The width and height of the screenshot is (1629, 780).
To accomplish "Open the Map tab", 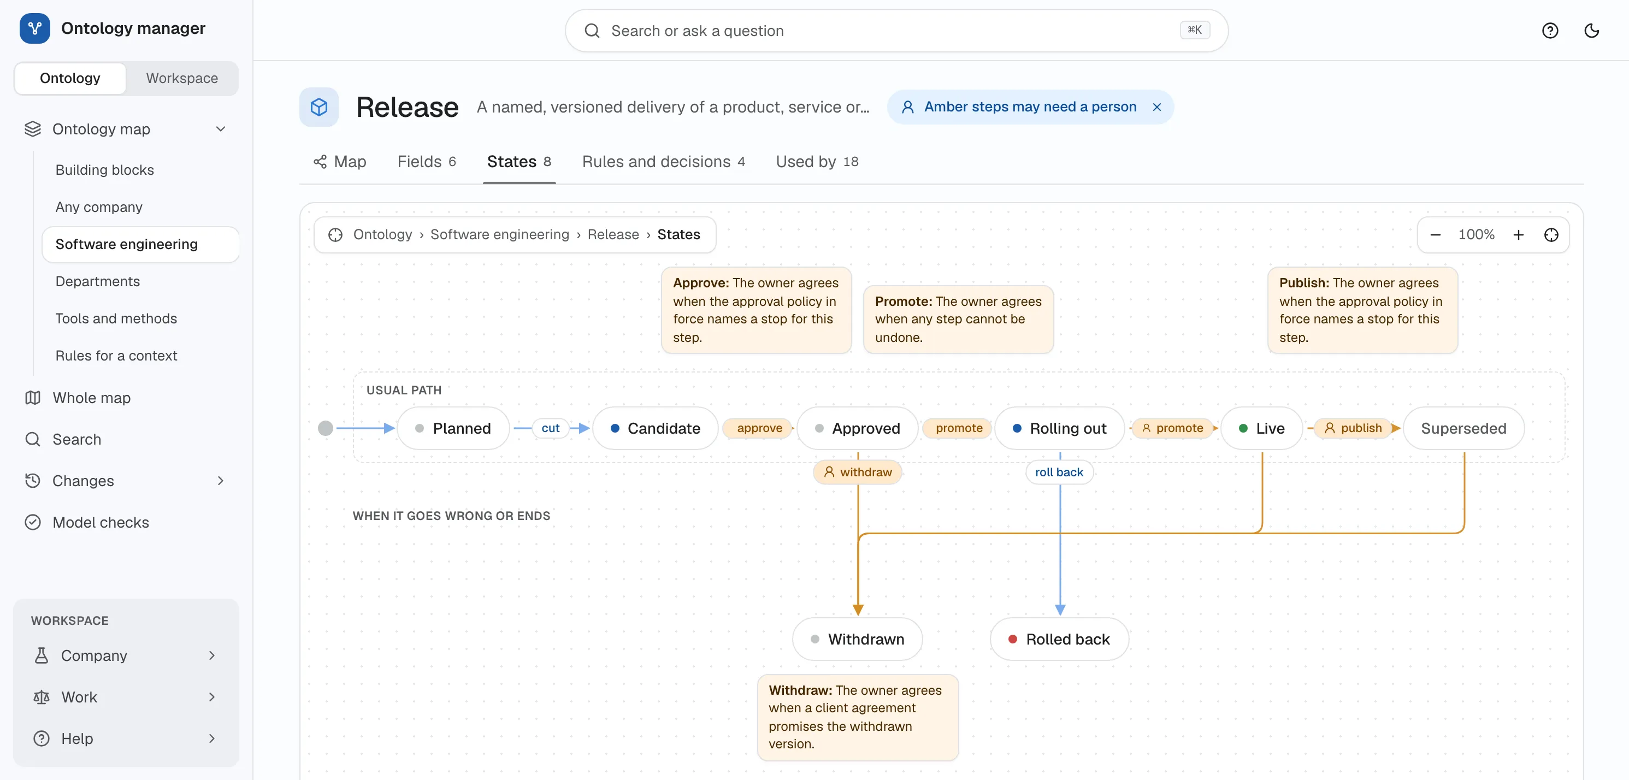I will click(x=340, y=162).
